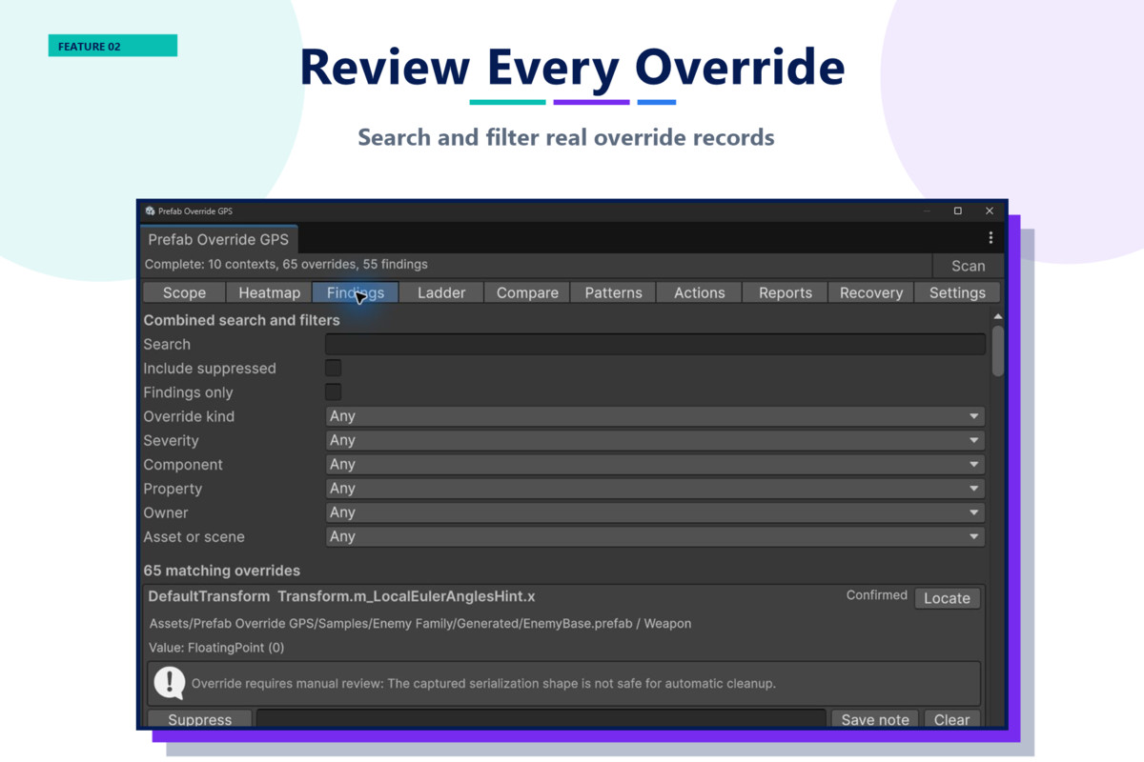Open the Compare tab
The image size is (1144, 762).
coord(527,292)
